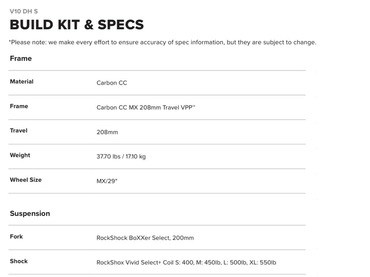Click the Travel row label
This screenshot has width=370, height=277.
[x=18, y=131]
